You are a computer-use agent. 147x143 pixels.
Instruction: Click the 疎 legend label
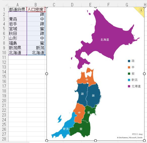point(133,61)
